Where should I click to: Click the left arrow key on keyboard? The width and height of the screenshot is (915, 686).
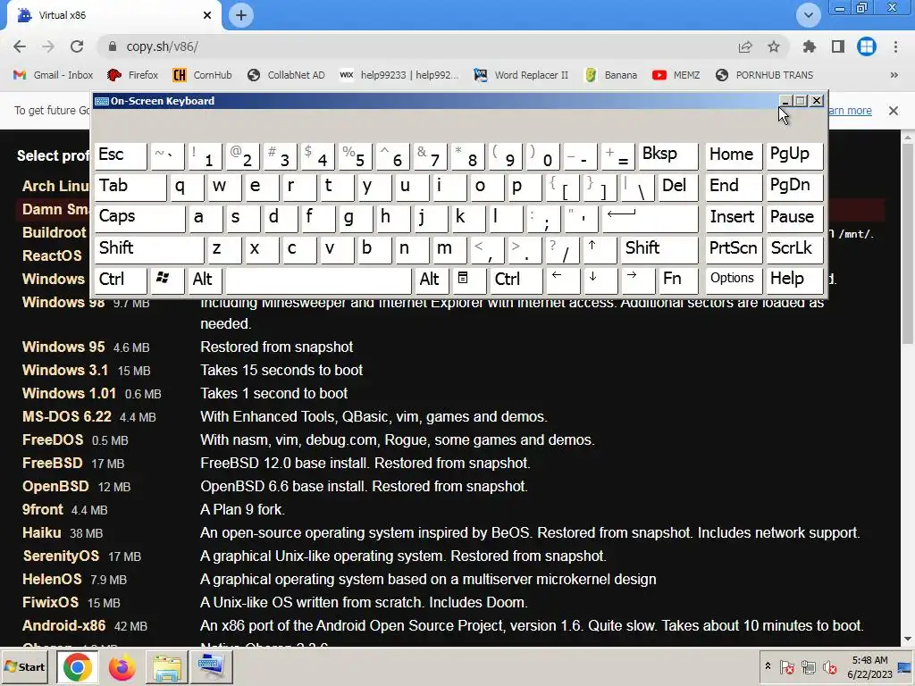(x=562, y=280)
